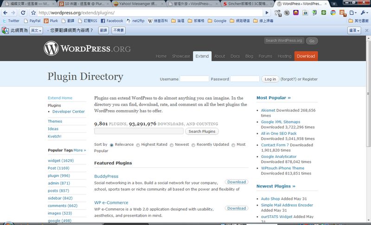Click the browser address bar
The image size is (371, 225).
point(150,13)
